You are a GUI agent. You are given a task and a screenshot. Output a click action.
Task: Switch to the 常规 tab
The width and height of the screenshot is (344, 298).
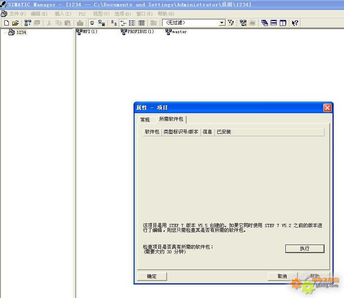[x=145, y=120]
